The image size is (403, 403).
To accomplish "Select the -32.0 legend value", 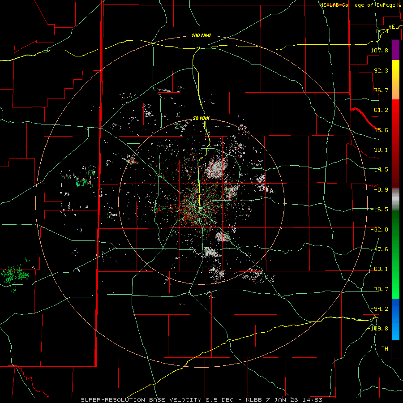I will coord(379,230).
